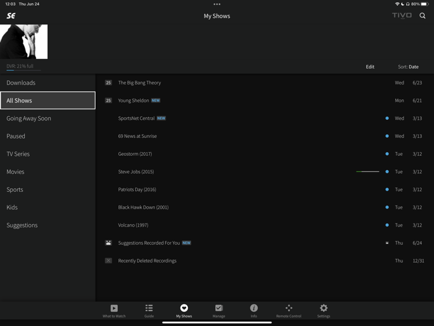Screen dimensions: 434x326
Task: Click blue dot on Black Hawk Down row
Action: click(387, 207)
